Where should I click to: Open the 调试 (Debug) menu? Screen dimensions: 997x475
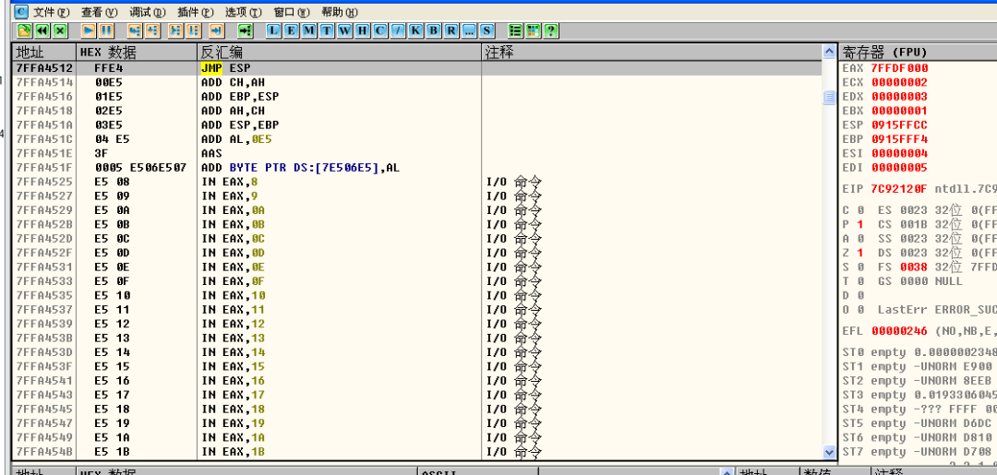[148, 12]
